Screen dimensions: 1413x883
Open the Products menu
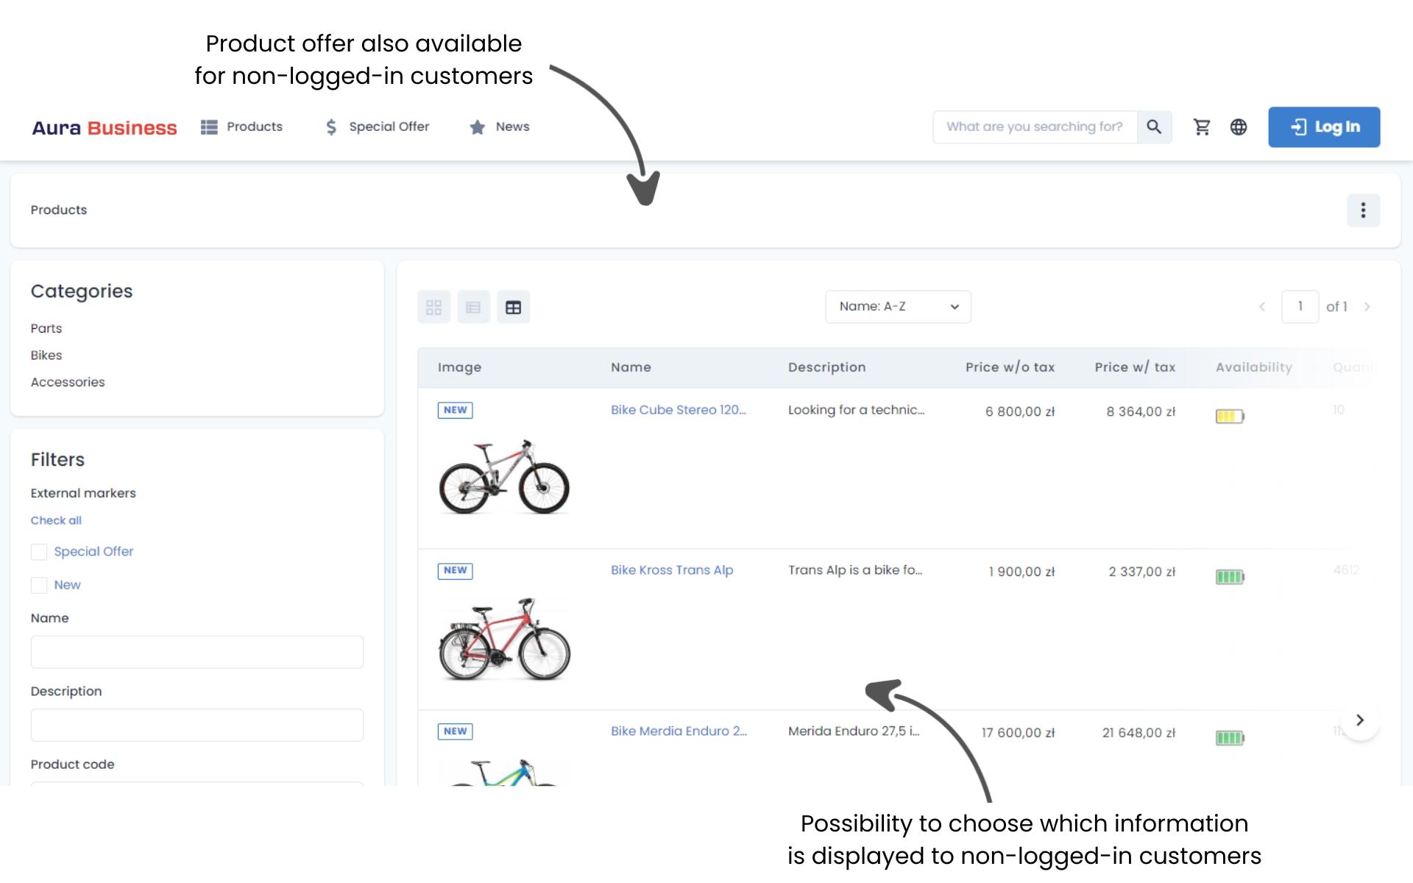click(243, 127)
